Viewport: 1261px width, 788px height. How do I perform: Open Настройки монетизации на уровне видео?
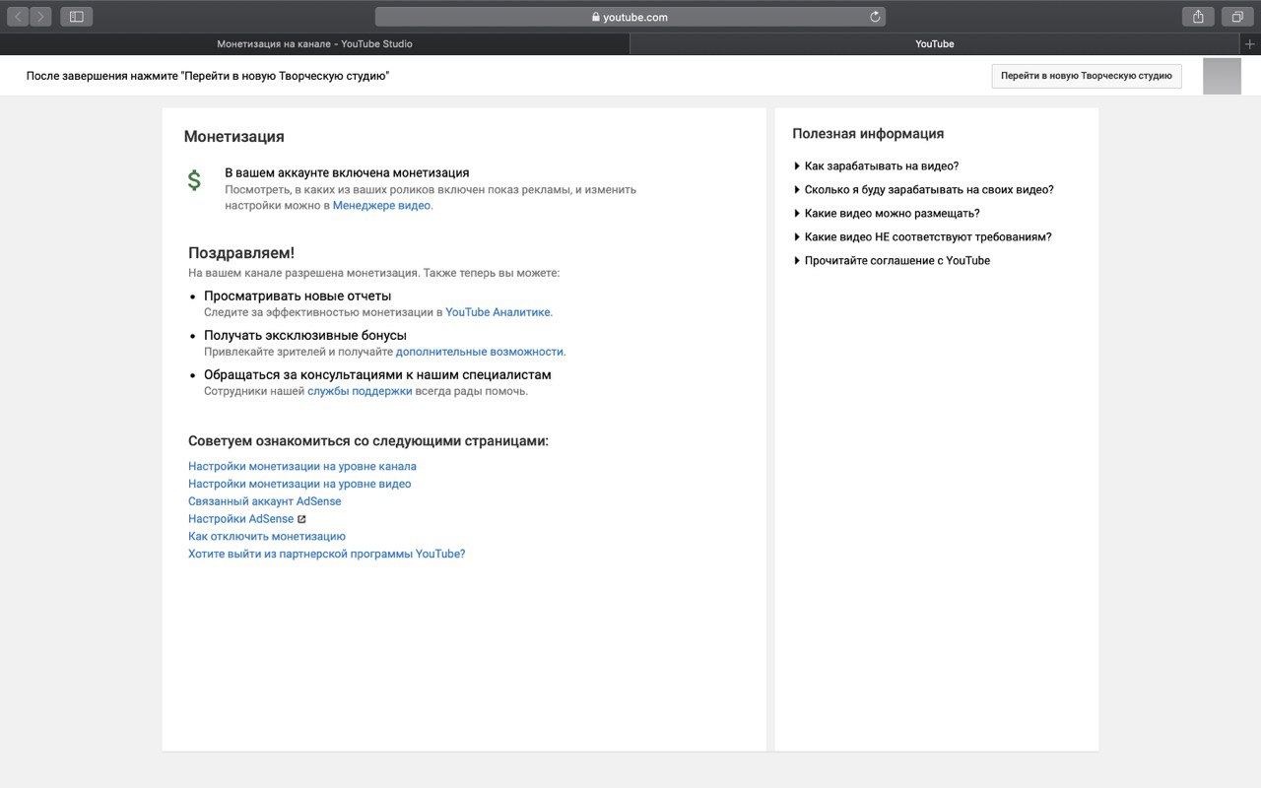(299, 485)
